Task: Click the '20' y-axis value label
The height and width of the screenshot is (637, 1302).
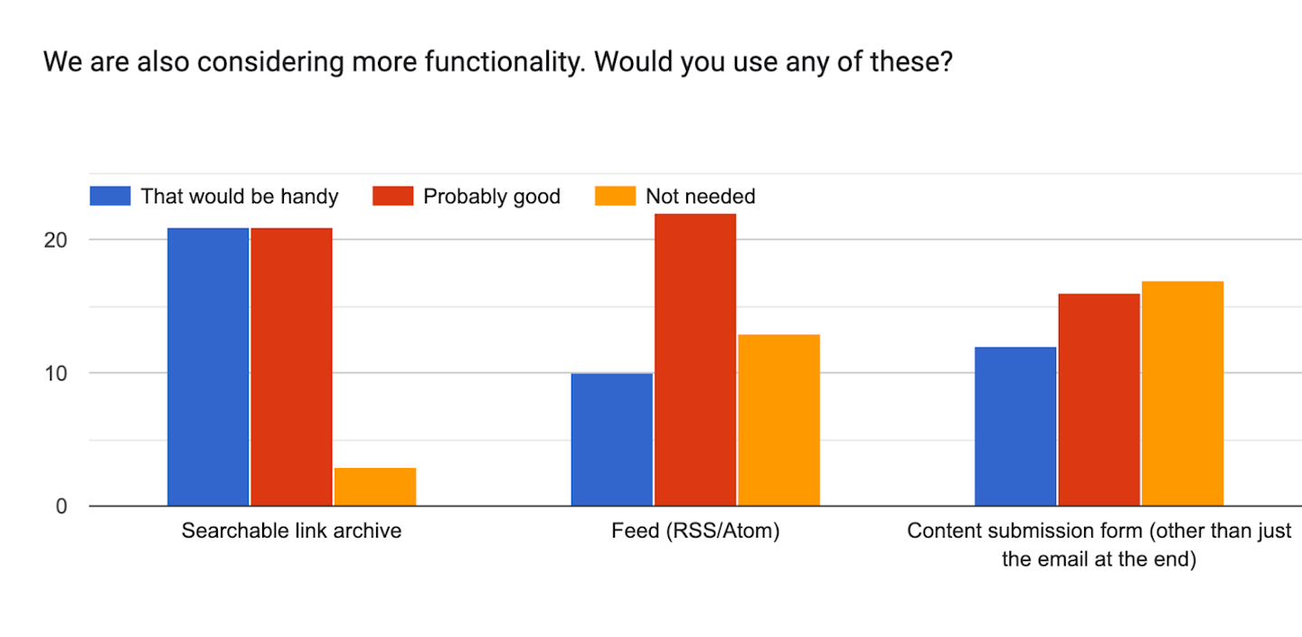Action: pos(56,239)
